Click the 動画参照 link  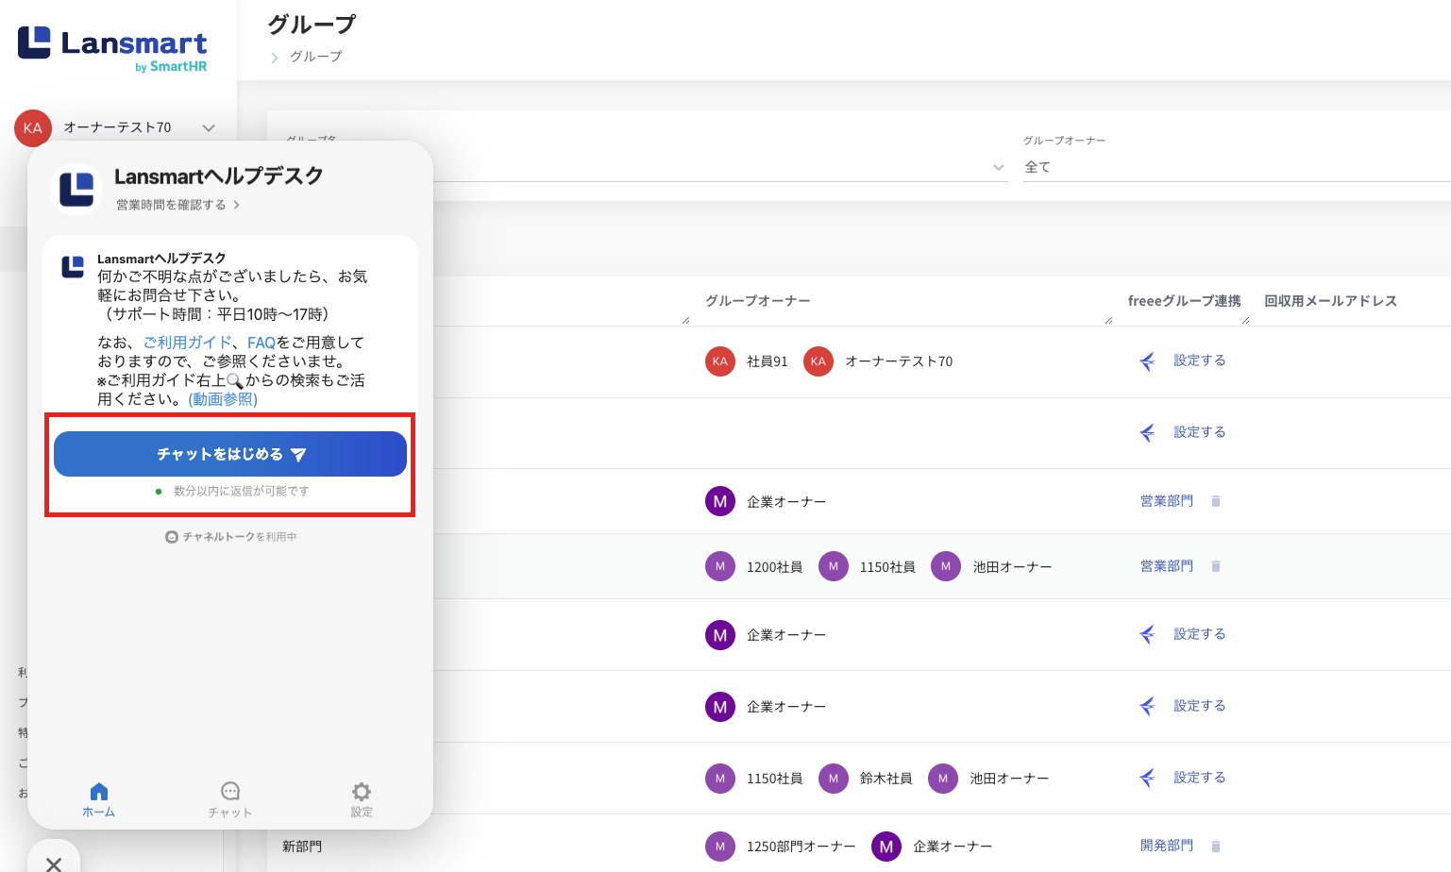pos(223,399)
